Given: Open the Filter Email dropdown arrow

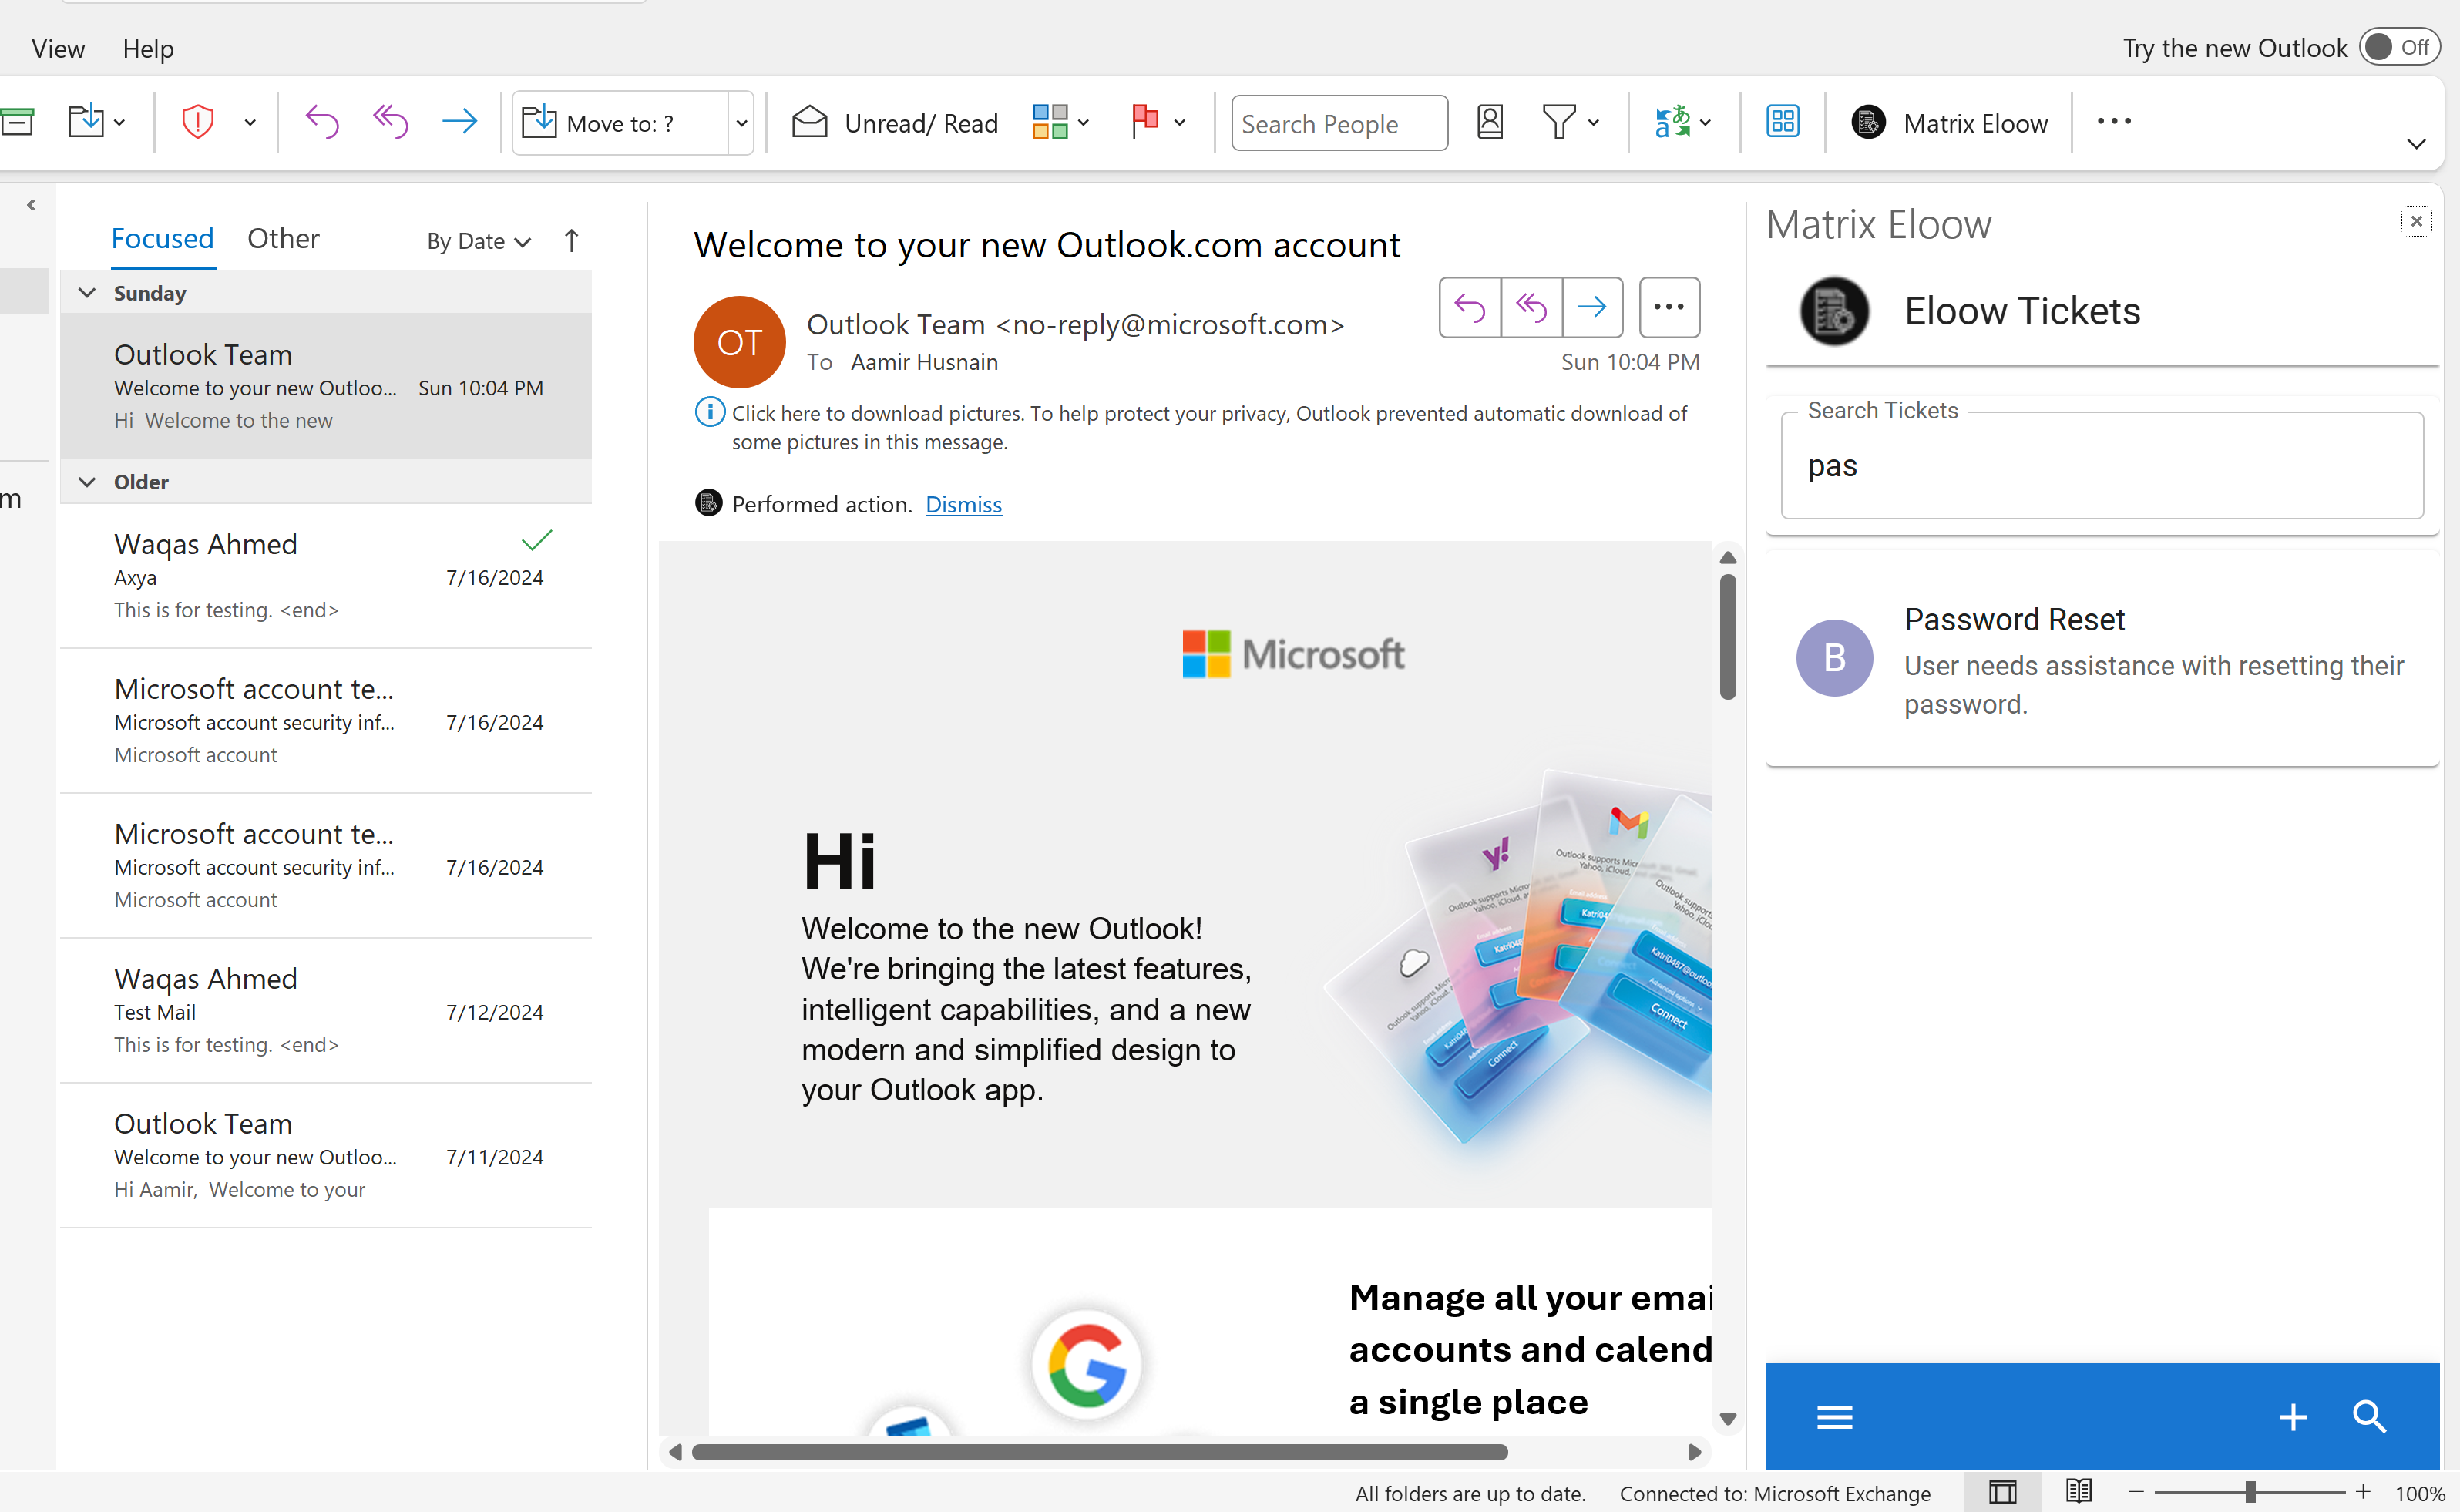Looking at the screenshot, I should coord(1593,122).
